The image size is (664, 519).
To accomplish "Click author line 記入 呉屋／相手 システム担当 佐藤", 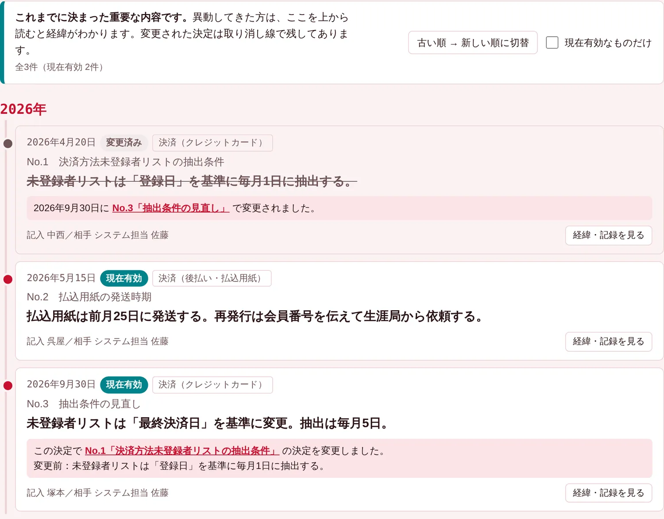I will pos(97,341).
